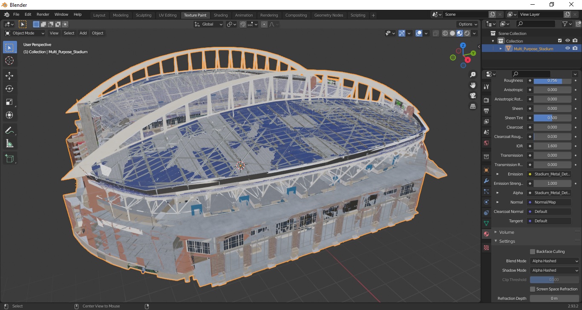Viewport: 582px width, 310px height.
Task: Activate the Move tool
Action: (x=9, y=75)
